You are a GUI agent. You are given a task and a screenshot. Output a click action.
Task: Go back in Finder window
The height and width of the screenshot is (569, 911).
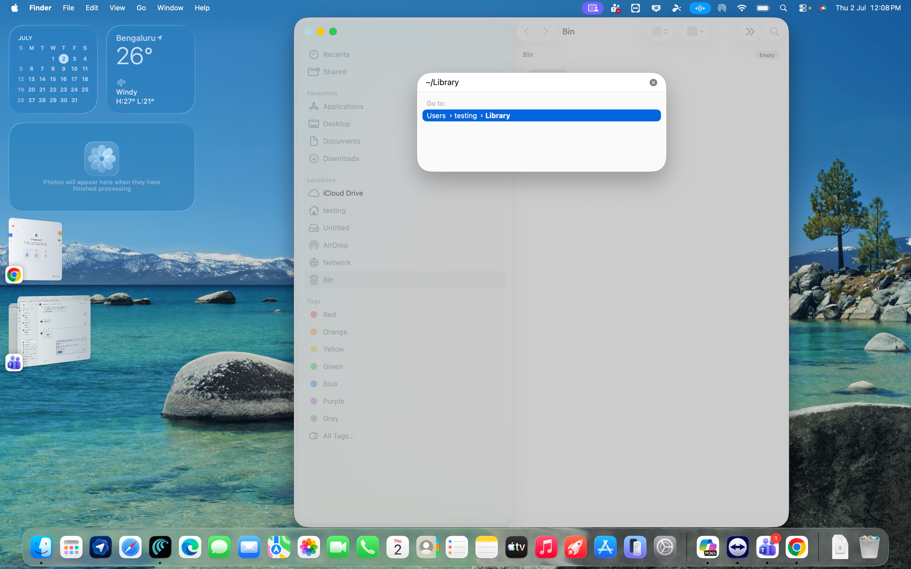tap(527, 32)
